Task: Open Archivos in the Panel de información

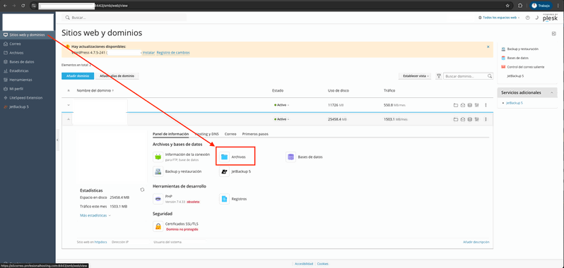Action: [x=233, y=157]
